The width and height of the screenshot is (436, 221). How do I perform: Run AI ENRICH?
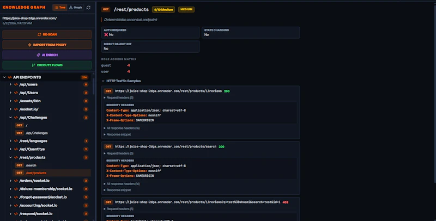coord(47,55)
